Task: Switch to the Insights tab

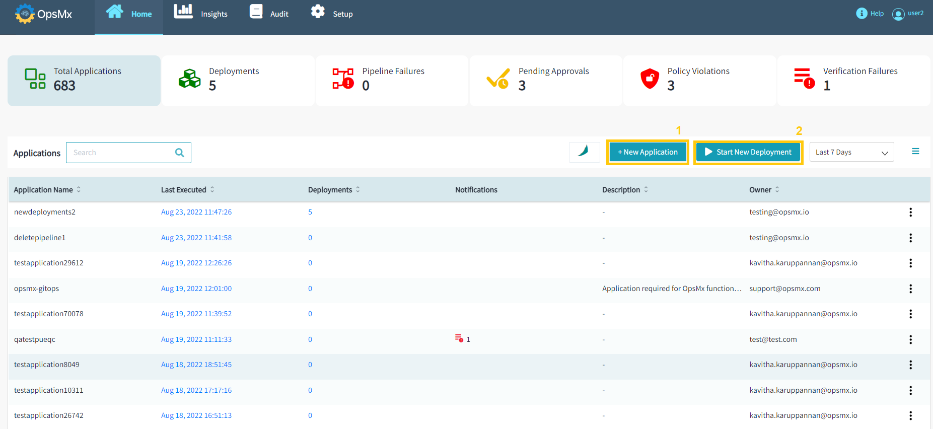Action: pyautogui.click(x=201, y=14)
